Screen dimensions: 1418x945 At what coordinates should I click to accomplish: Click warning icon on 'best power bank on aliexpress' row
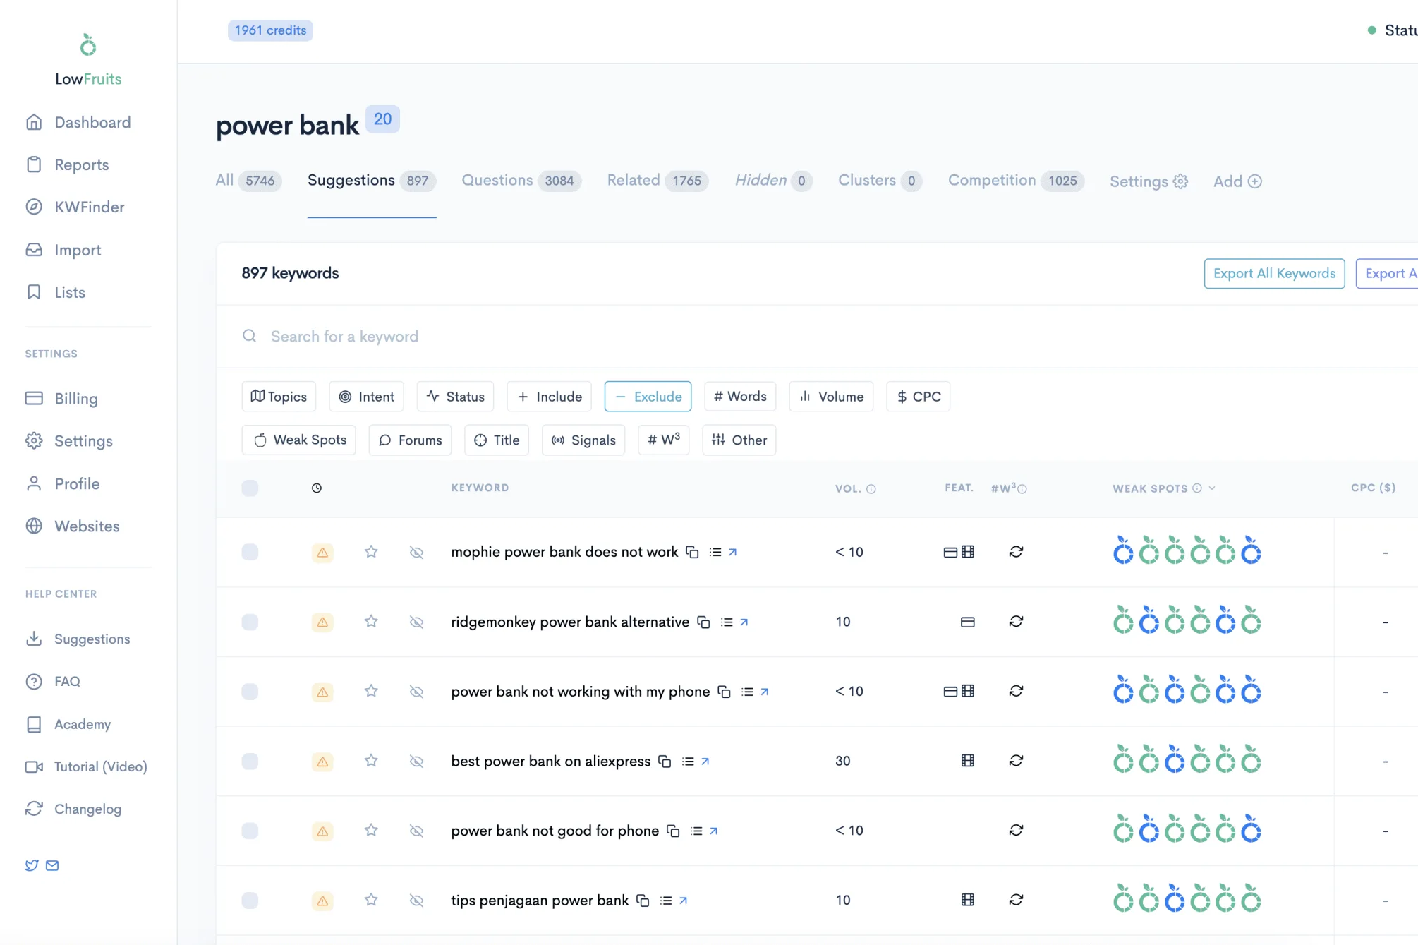point(322,762)
